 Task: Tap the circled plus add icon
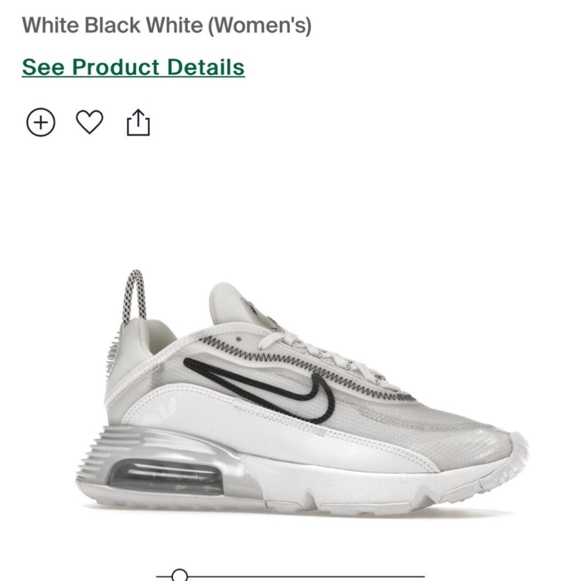click(41, 122)
